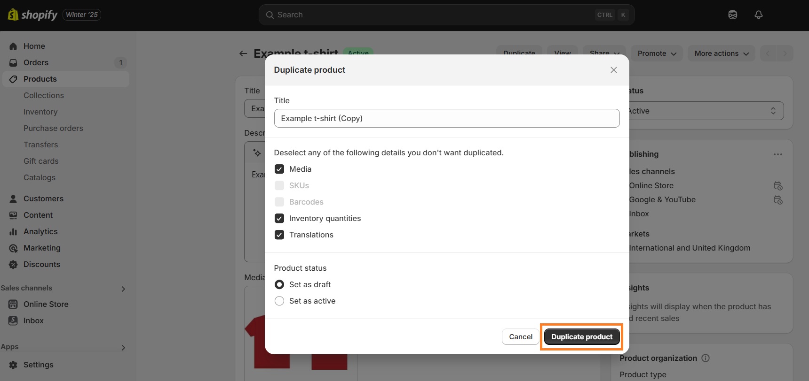Expand More actions dropdown
Screen dimensions: 809x381
tap(721, 53)
